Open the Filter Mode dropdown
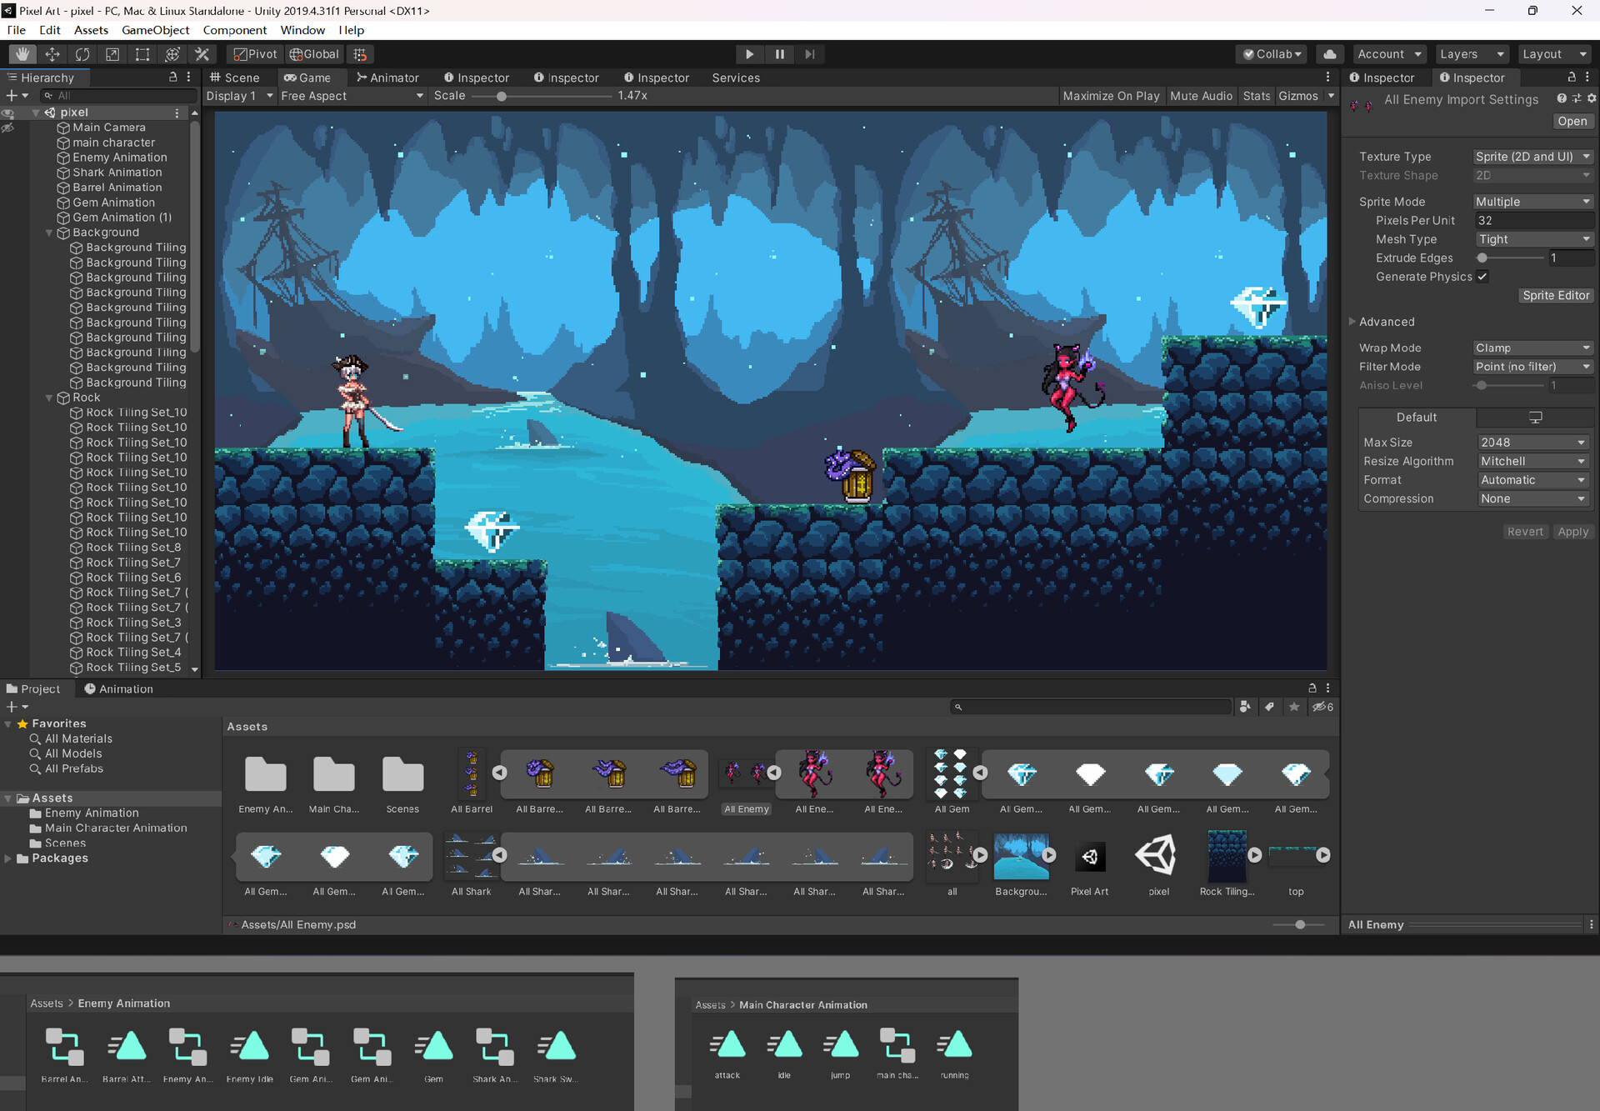Screen dimensions: 1600x1111 (x=1532, y=366)
